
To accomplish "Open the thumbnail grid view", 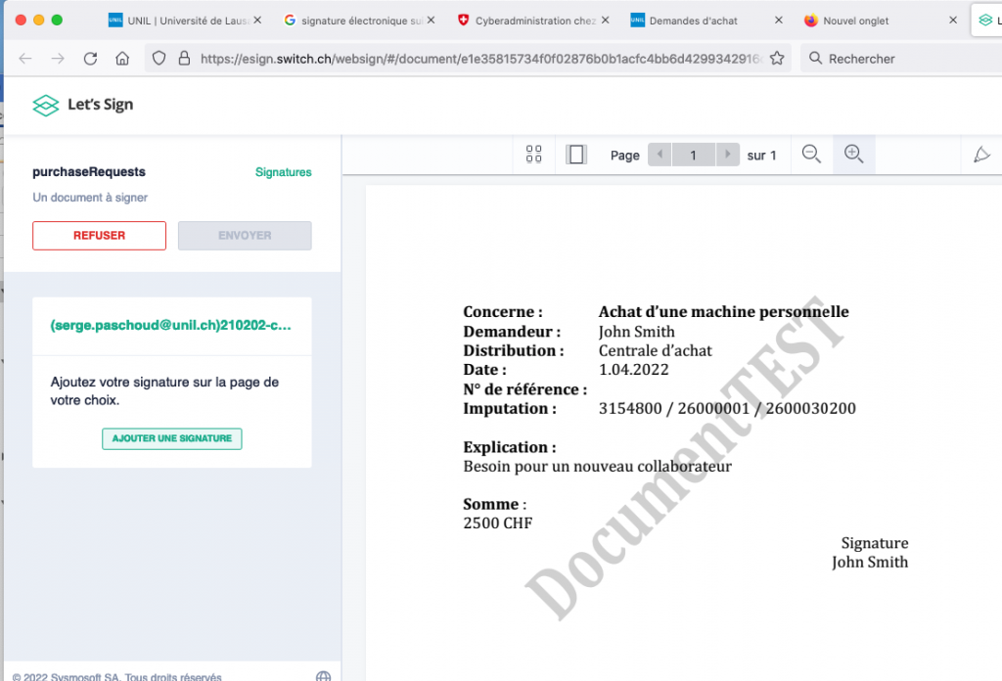I will 533,155.
